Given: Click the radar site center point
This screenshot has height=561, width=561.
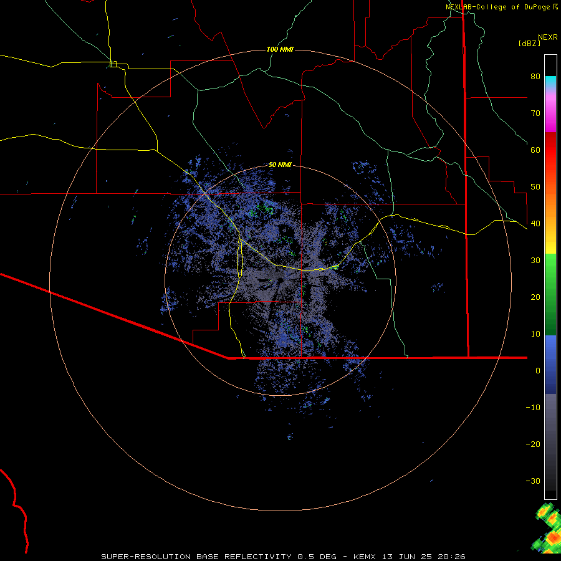Looking at the screenshot, I should (280, 280).
